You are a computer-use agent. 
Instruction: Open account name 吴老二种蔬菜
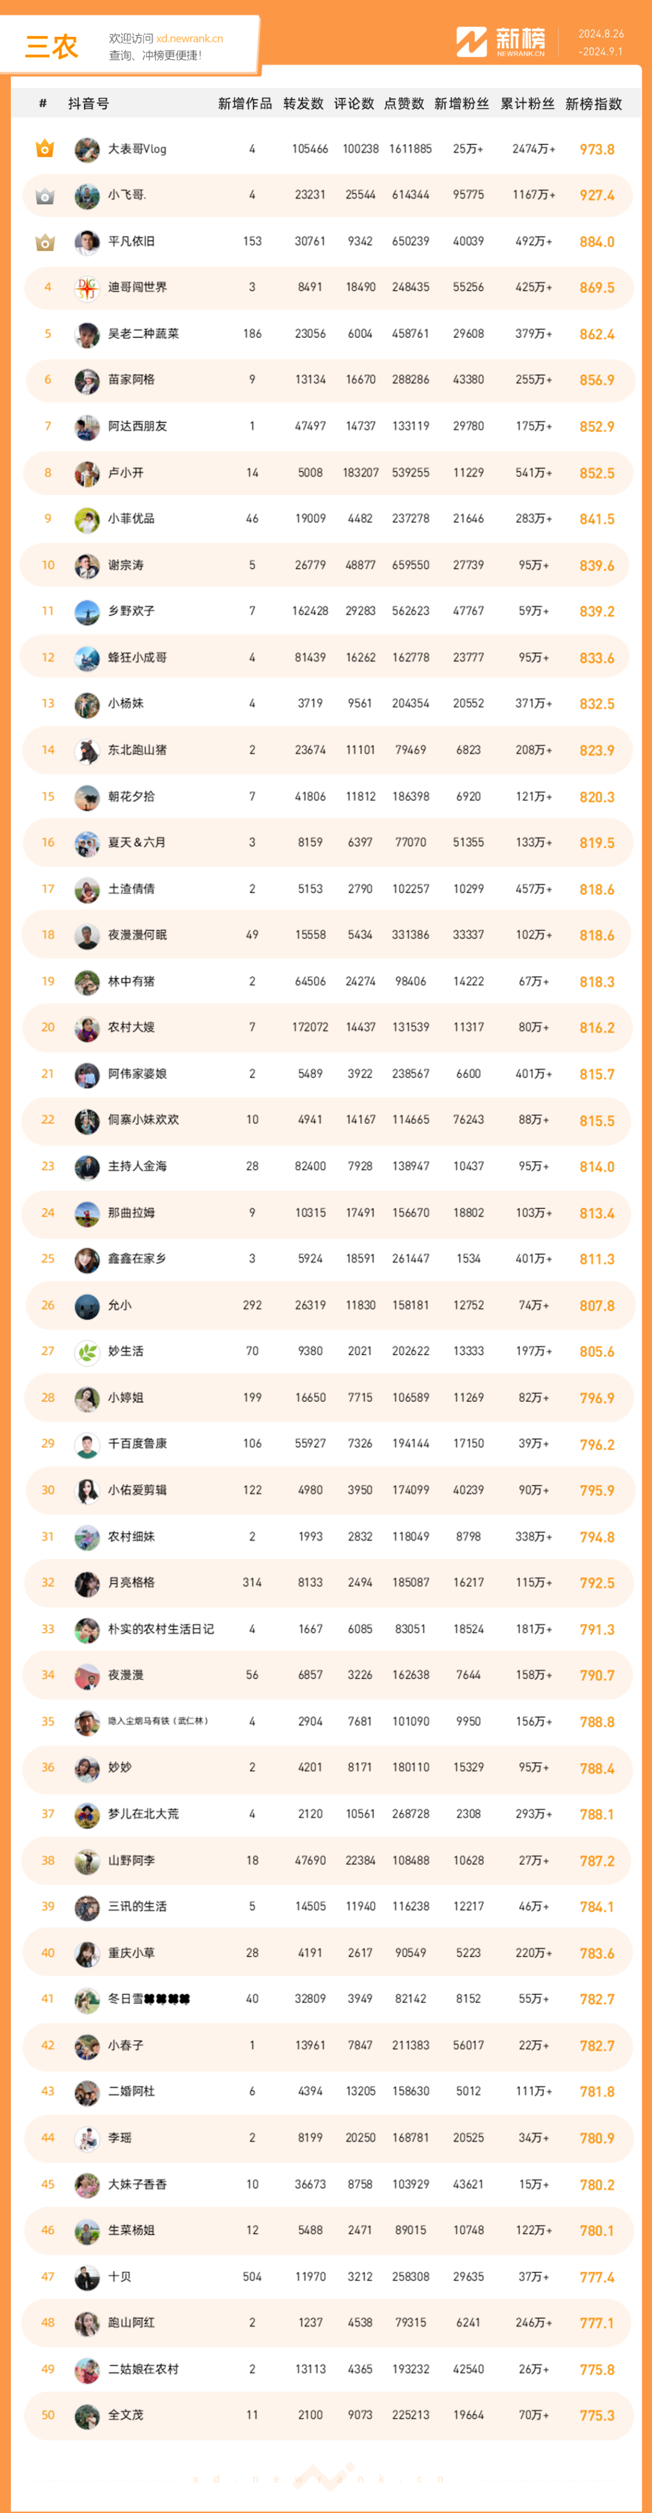tap(143, 334)
